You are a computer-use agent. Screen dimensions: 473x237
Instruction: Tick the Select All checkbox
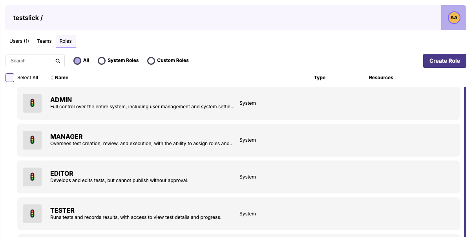point(10,78)
